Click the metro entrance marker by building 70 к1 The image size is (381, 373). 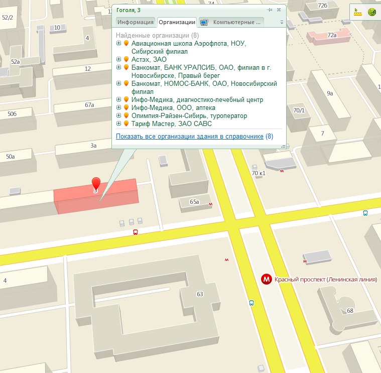point(282,171)
